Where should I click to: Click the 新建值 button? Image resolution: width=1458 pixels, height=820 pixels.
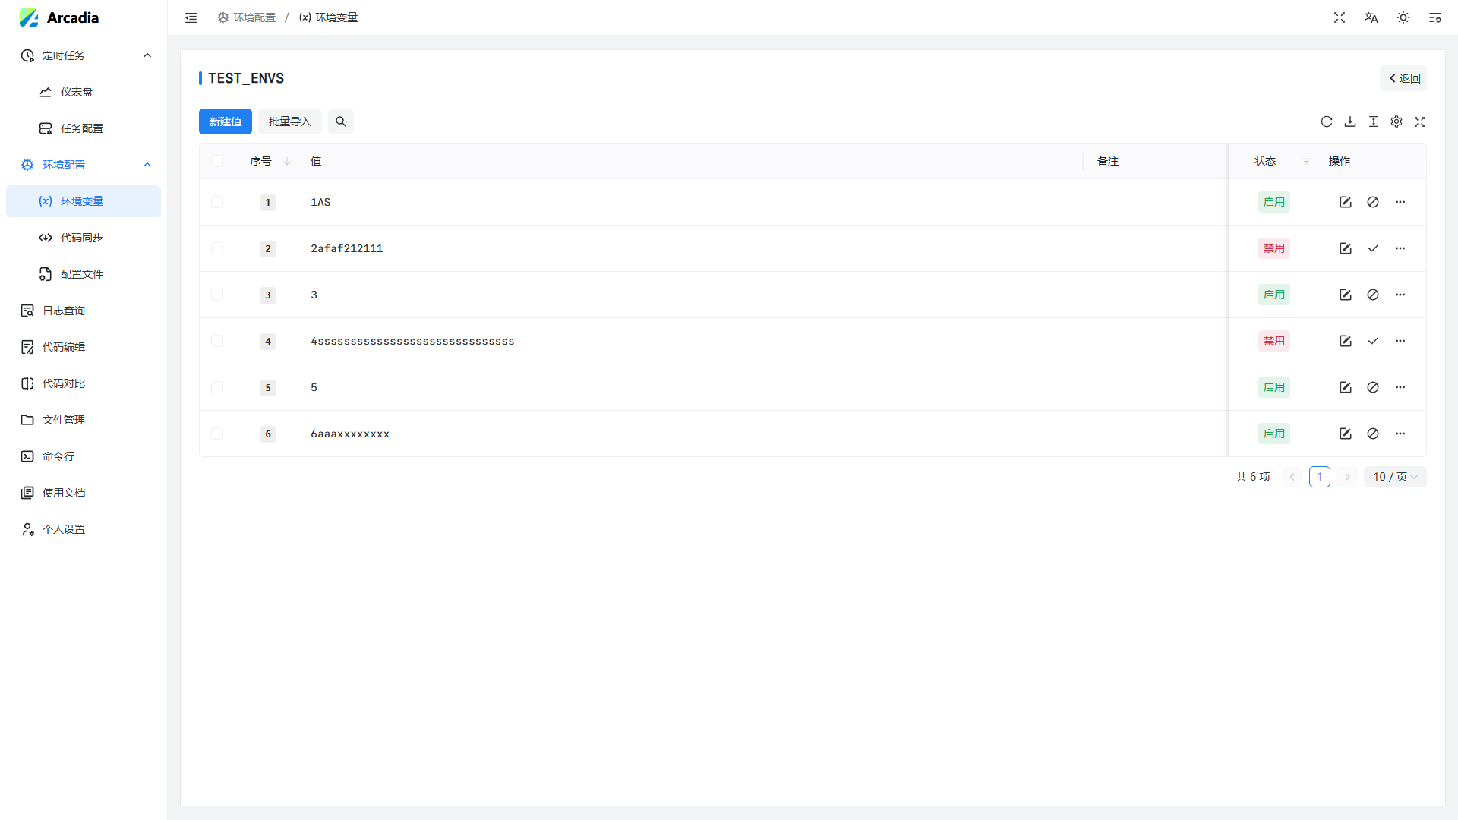(x=226, y=121)
